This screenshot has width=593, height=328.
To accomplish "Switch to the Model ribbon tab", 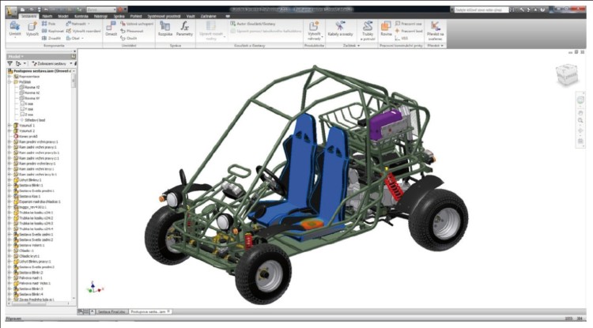I will pos(64,15).
